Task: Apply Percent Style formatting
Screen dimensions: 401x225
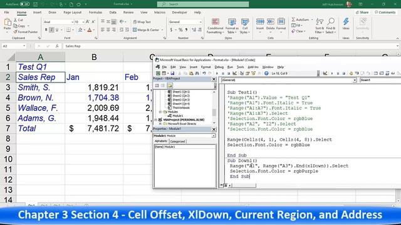Action: 180,30
